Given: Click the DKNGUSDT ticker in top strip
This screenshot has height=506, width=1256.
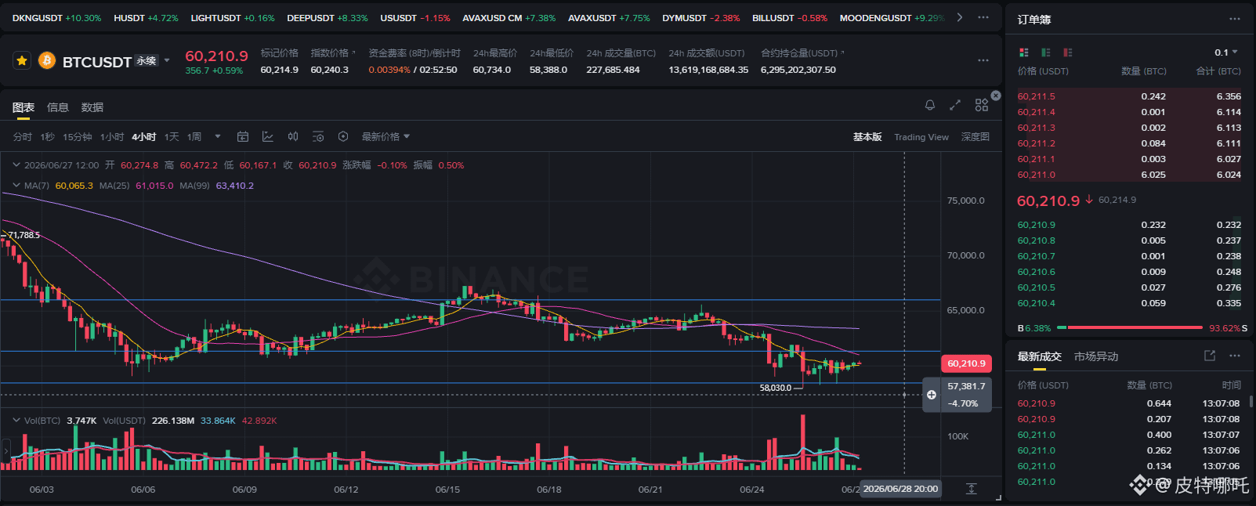Looking at the screenshot, I should pyautogui.click(x=56, y=17).
